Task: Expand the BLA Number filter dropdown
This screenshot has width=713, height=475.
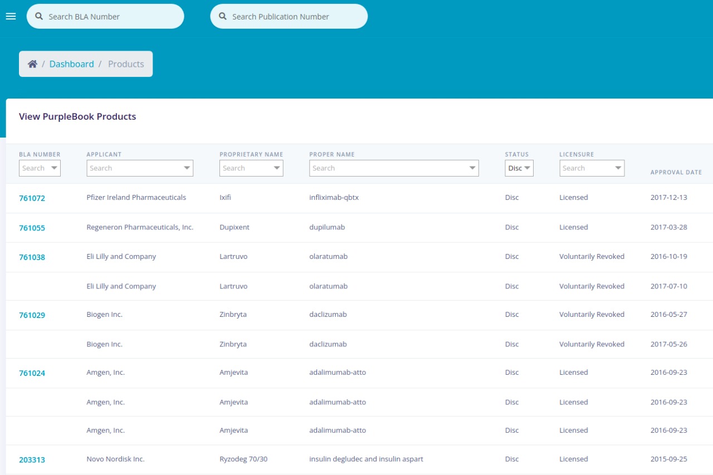Action: [x=54, y=168]
